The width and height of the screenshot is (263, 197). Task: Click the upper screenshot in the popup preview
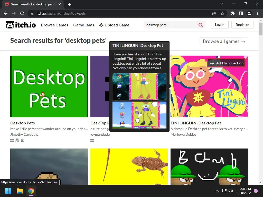tap(139, 87)
